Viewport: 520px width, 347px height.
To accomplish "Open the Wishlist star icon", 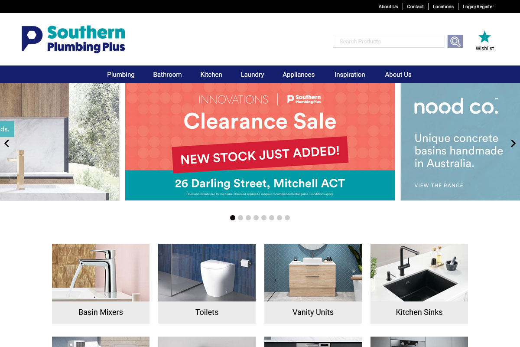I will coord(484,37).
